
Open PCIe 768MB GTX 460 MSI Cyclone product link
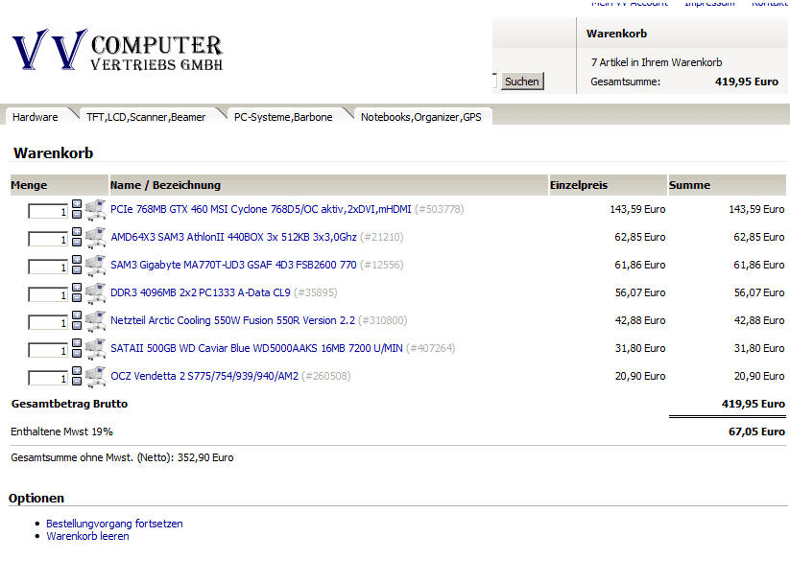(x=261, y=209)
